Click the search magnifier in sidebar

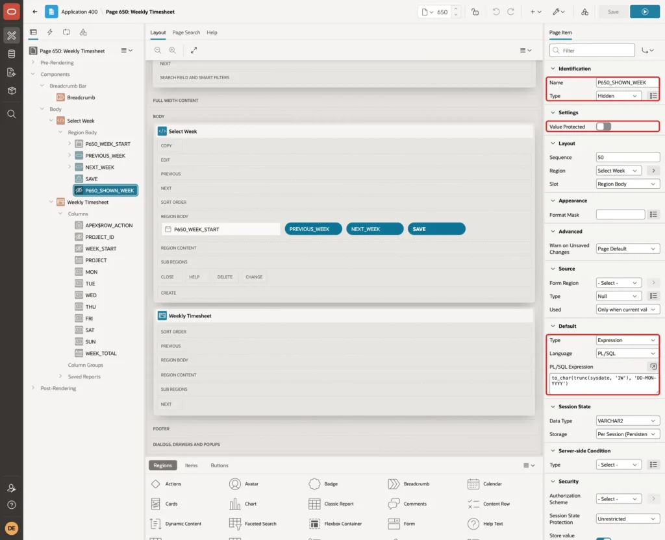pos(12,114)
